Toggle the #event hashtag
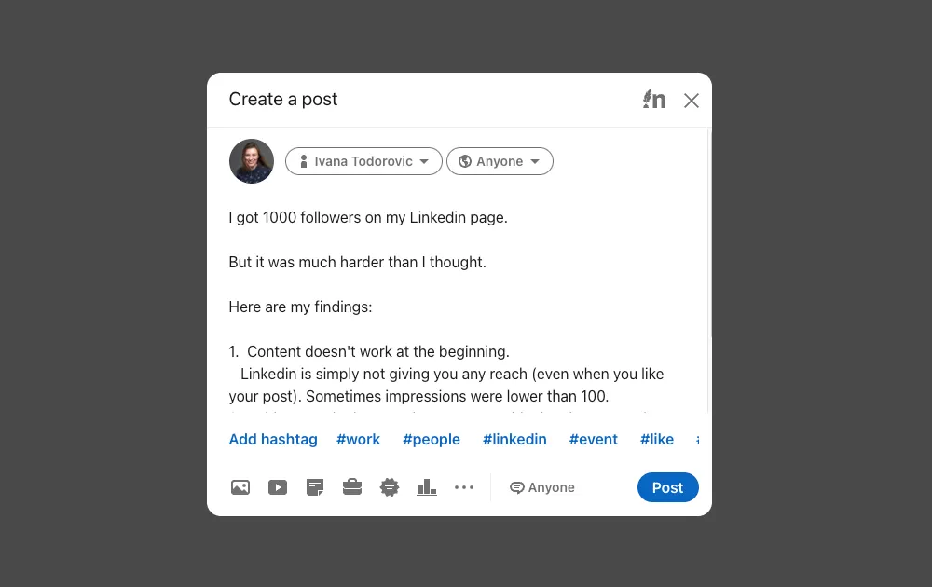The width and height of the screenshot is (932, 587). [x=593, y=439]
